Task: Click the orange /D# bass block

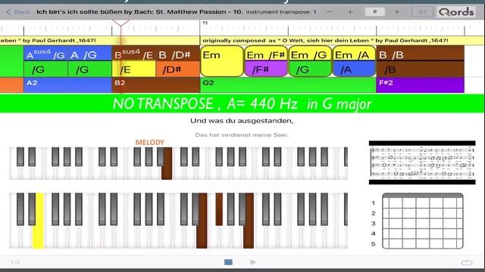Action: point(177,70)
